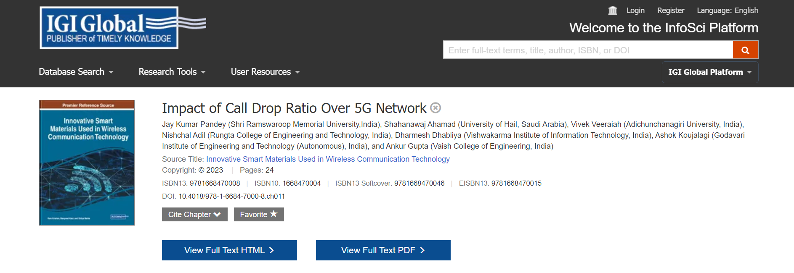Viewport: 794px width, 273px height.
Task: Open the Language: English selector
Action: click(728, 10)
